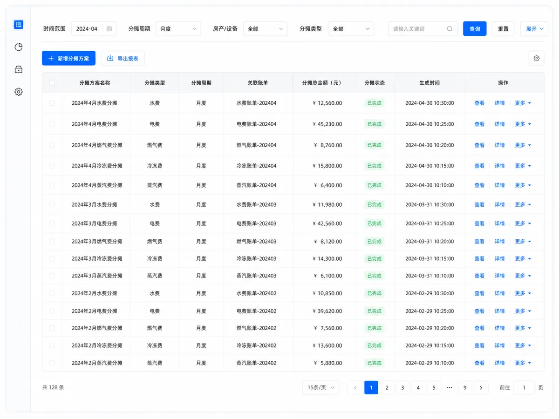Viewport: 559px width, 419px height.
Task: Click amount ¥ 45,230.00
Action: pos(327,124)
